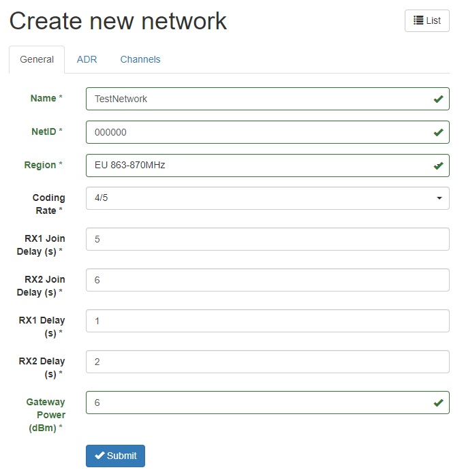Expand the Coding Rate 4/5 select box

pos(268,198)
